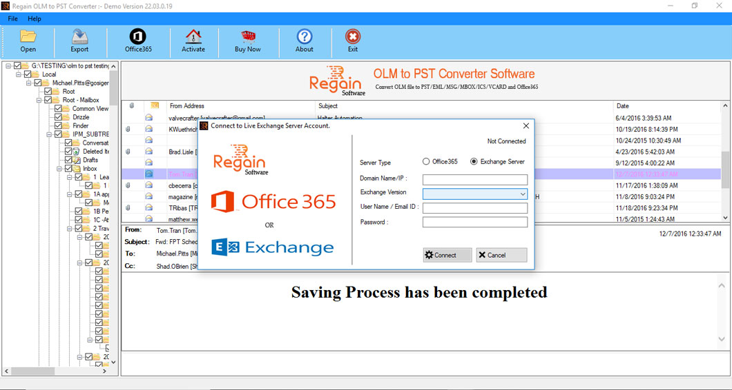
Task: Open the Help menu
Action: tap(35, 19)
